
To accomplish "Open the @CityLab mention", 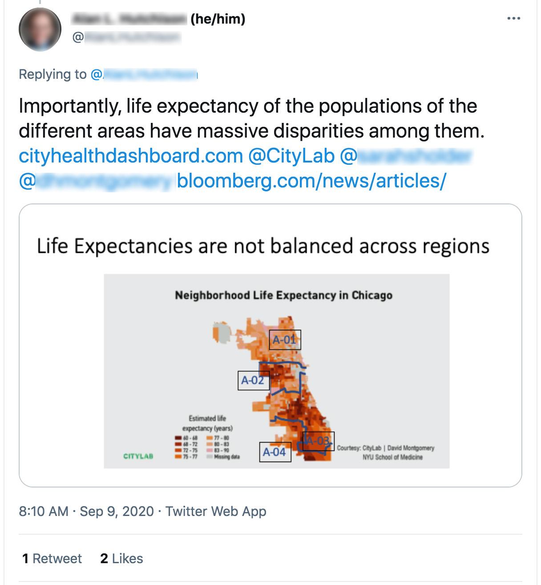I will coord(291,156).
